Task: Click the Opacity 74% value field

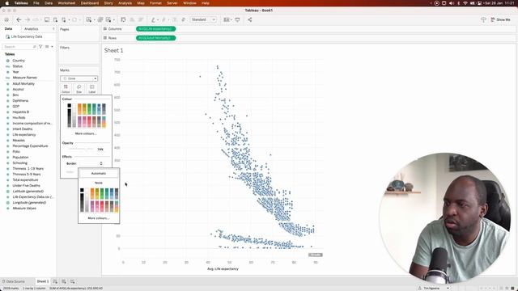Action: pyautogui.click(x=100, y=149)
